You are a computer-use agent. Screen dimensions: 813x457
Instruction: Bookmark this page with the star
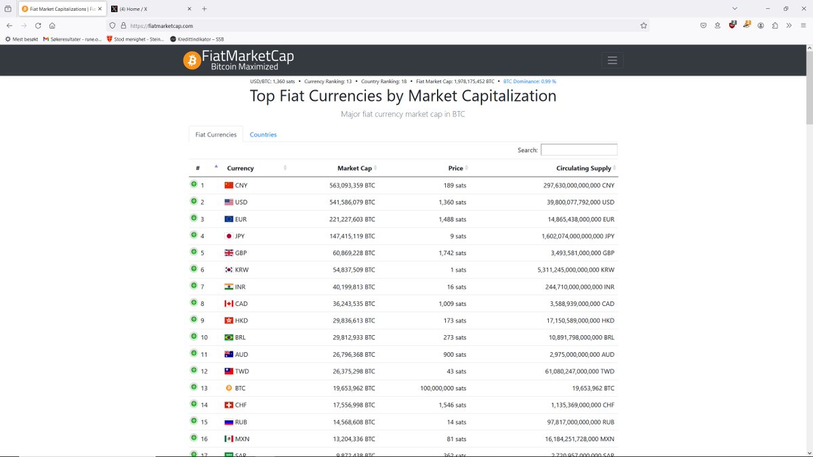tap(644, 26)
